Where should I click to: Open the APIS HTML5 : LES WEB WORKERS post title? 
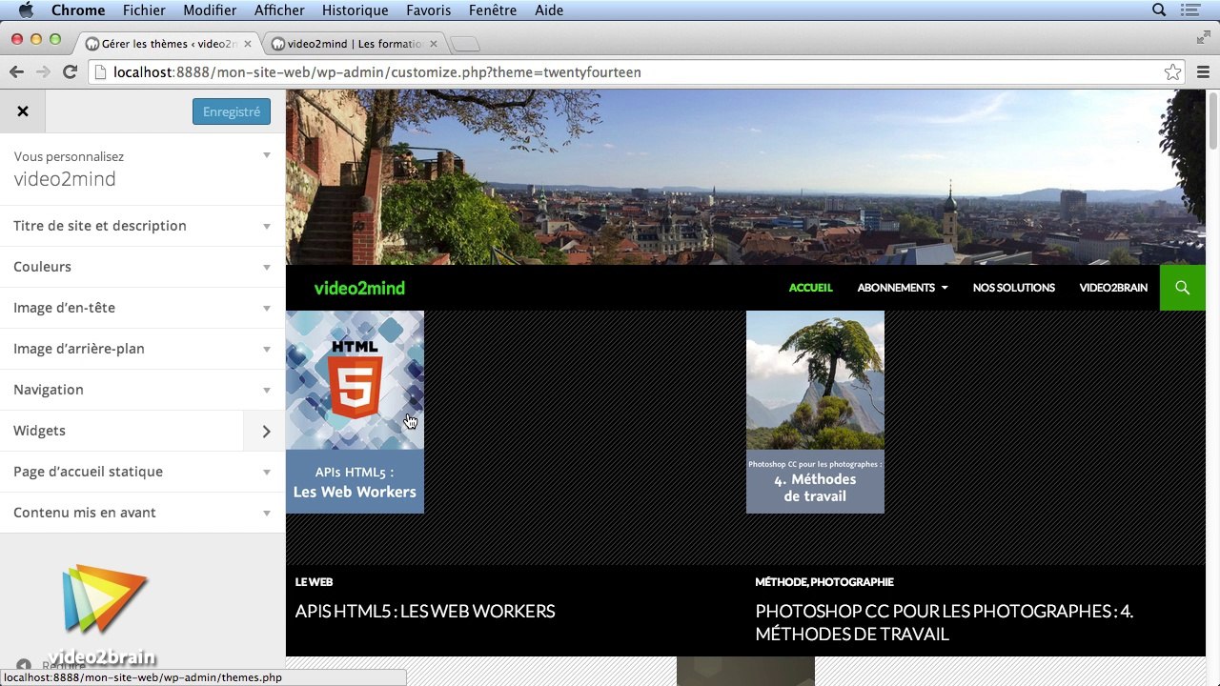coord(425,612)
